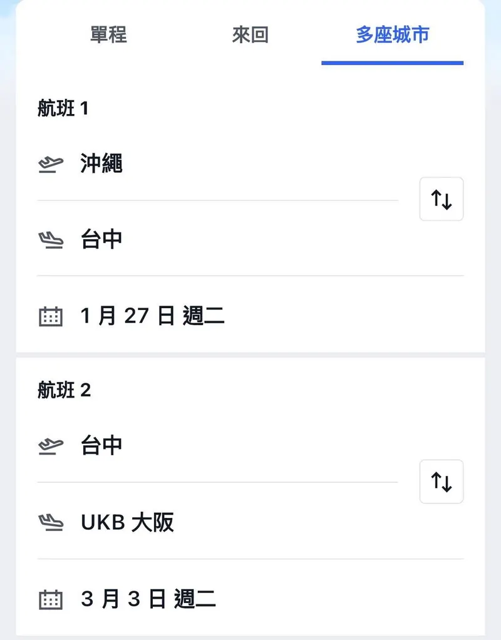The image size is (501, 640).
Task: Click the landing plane icon in 航班 1
Action: point(51,240)
